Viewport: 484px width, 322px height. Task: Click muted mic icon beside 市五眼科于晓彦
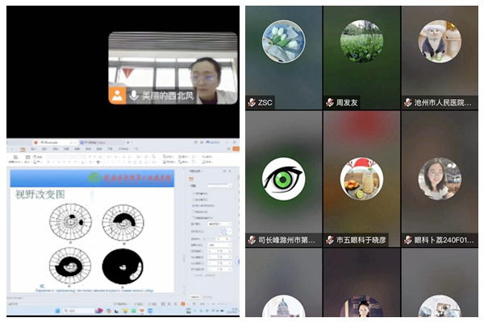tap(330, 240)
